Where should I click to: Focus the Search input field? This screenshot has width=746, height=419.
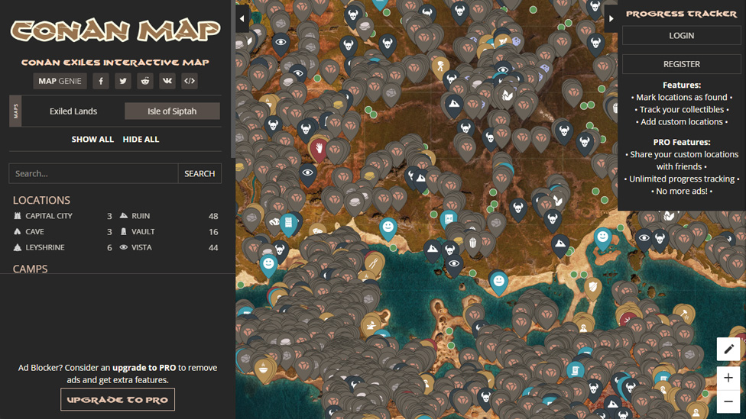click(x=93, y=173)
